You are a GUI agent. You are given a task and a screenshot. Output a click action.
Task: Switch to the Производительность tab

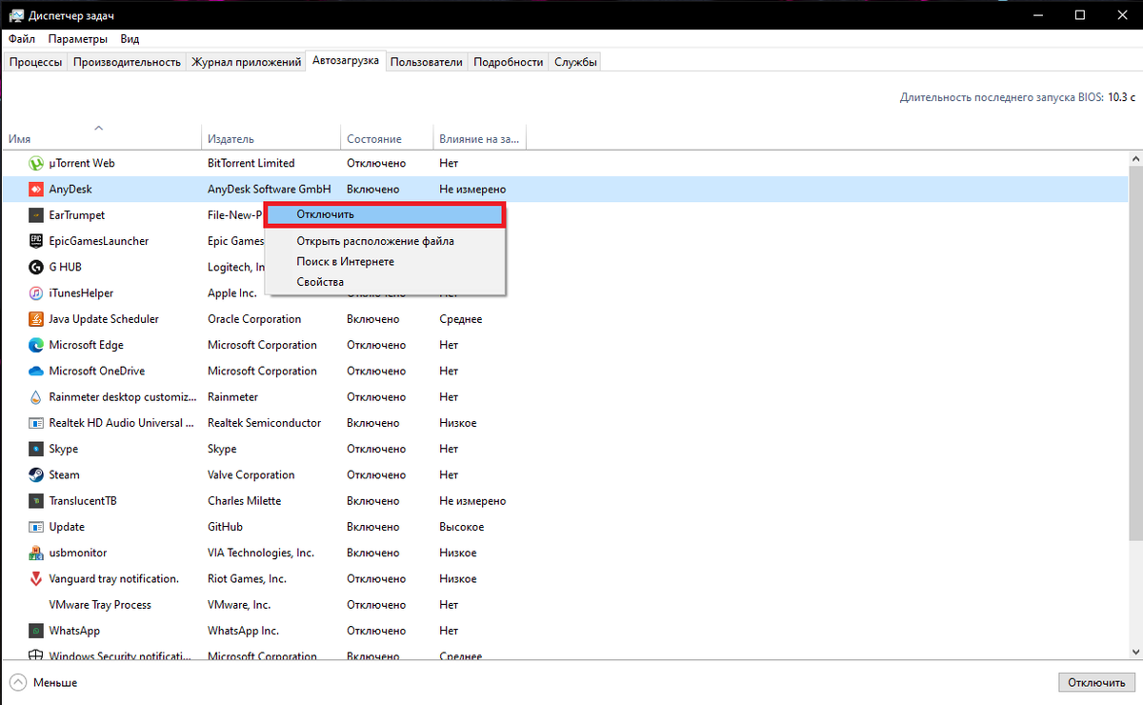click(127, 62)
